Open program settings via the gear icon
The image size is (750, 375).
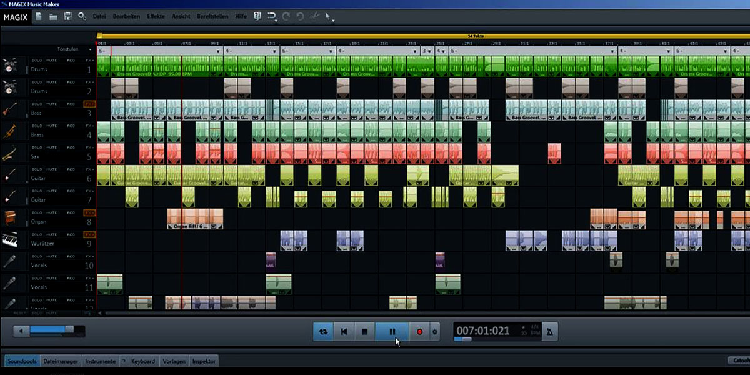[x=82, y=16]
